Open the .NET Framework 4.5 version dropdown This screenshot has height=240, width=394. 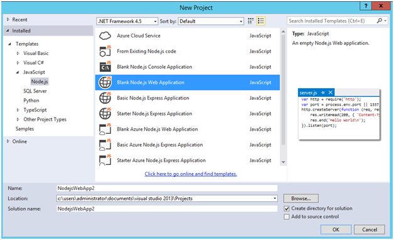pyautogui.click(x=127, y=21)
